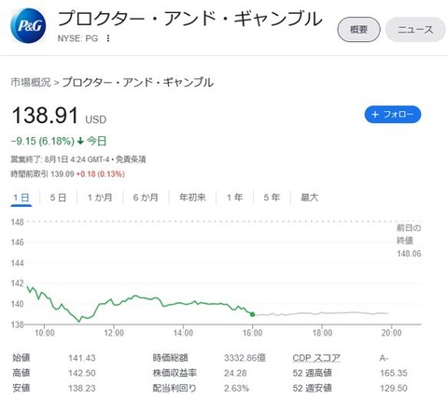Click the CDP スコア label
This screenshot has height=399, width=448.
(316, 358)
